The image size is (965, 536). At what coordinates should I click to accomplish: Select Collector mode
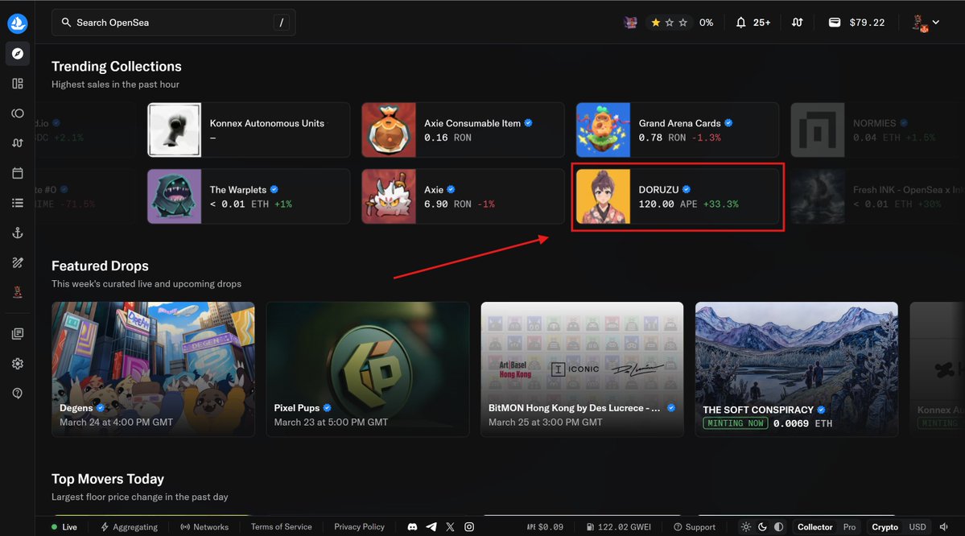[814, 527]
